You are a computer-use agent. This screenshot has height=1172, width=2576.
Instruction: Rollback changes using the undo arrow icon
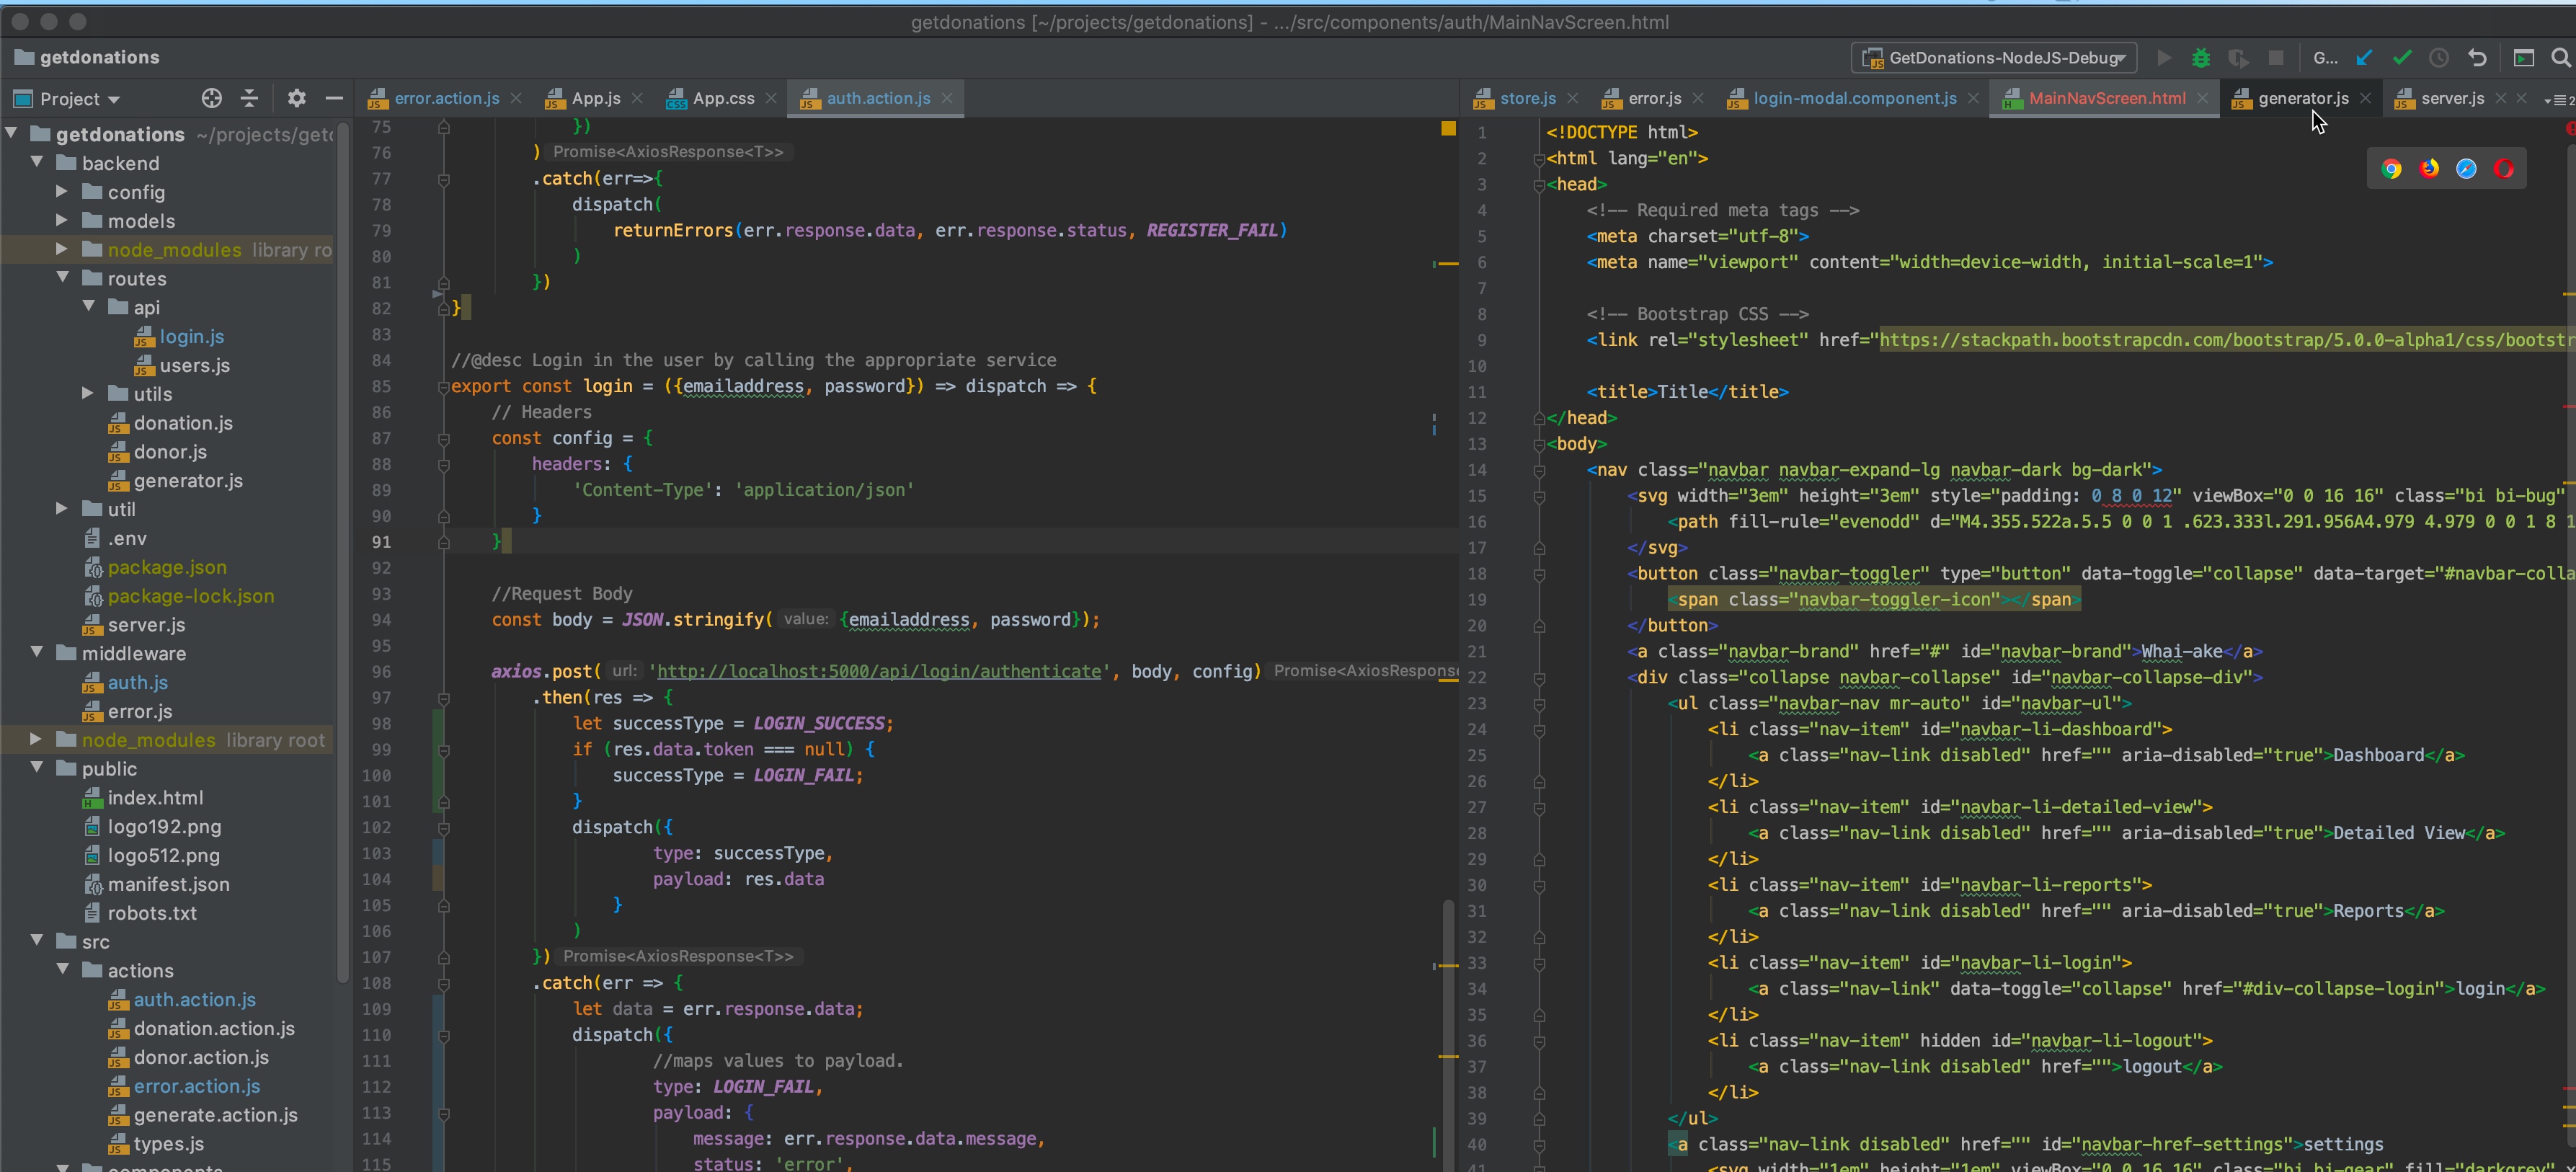click(x=2478, y=57)
